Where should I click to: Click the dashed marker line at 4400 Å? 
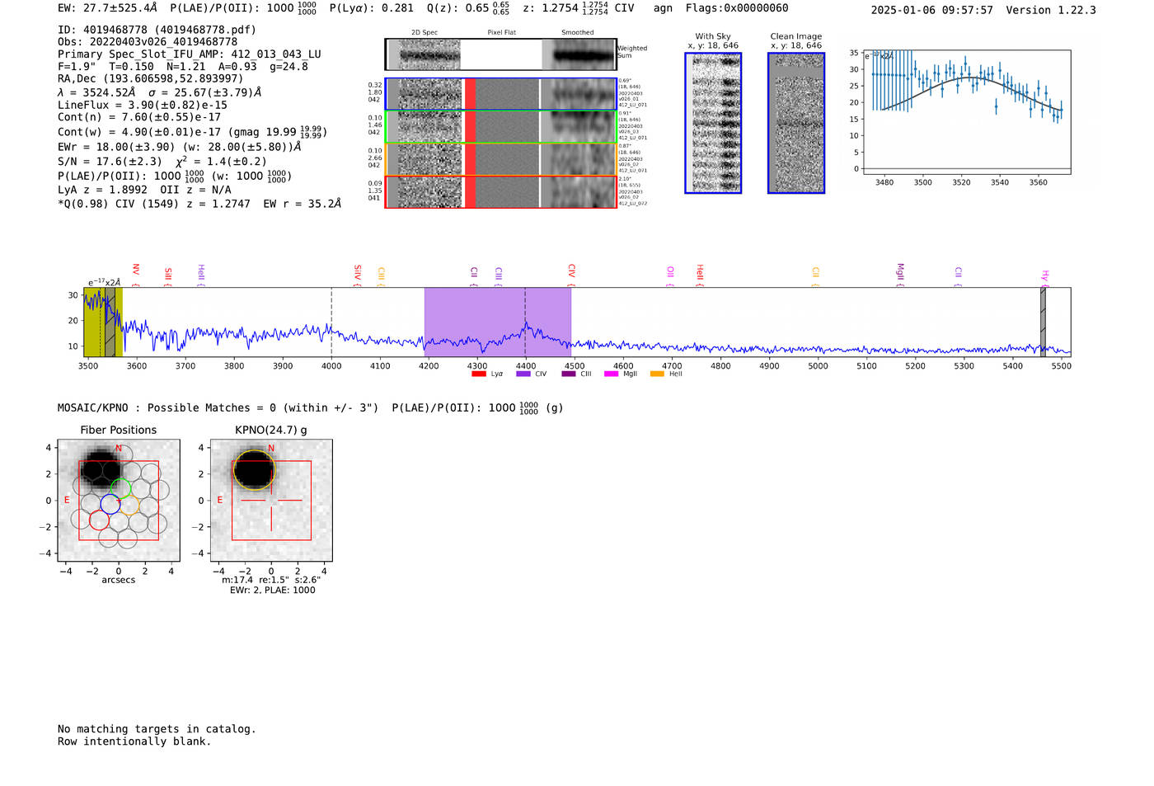(525, 322)
